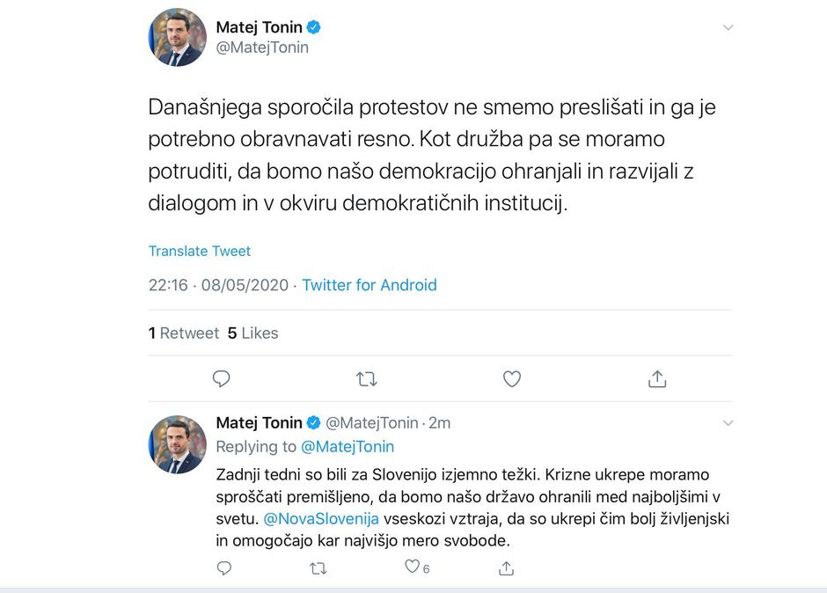827x593 pixels.
Task: Expand the reply tweet's options chevron
Action: point(728,423)
